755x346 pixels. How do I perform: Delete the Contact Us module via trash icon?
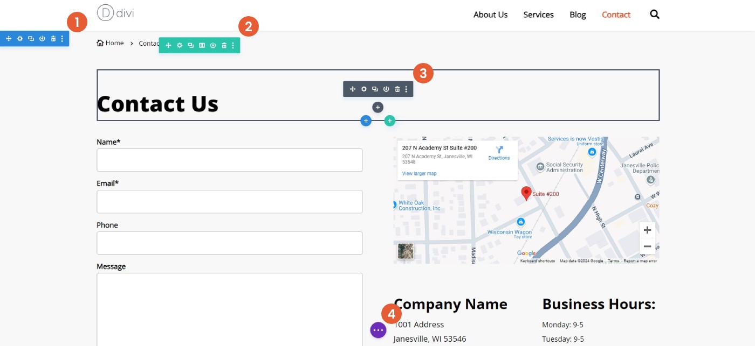(397, 89)
